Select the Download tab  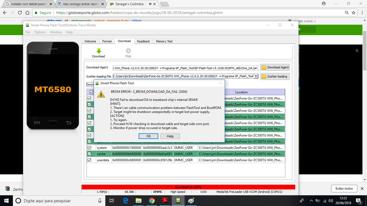[124, 41]
